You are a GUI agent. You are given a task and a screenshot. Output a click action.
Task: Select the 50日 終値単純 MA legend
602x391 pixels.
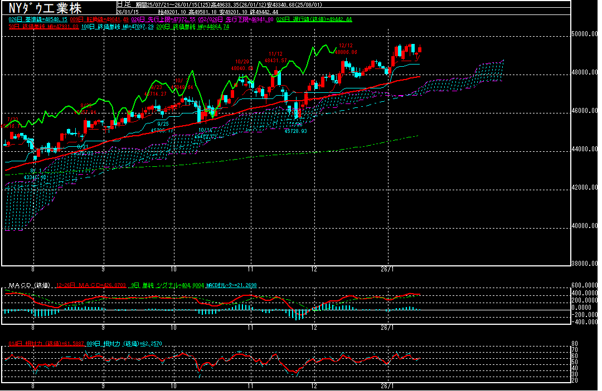(x=43, y=26)
